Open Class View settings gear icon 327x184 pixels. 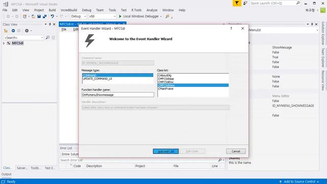[27, 31]
